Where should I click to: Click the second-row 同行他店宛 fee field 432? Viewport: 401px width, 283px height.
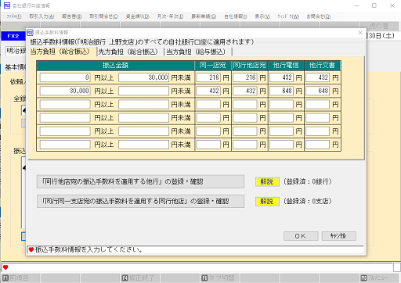[245, 91]
